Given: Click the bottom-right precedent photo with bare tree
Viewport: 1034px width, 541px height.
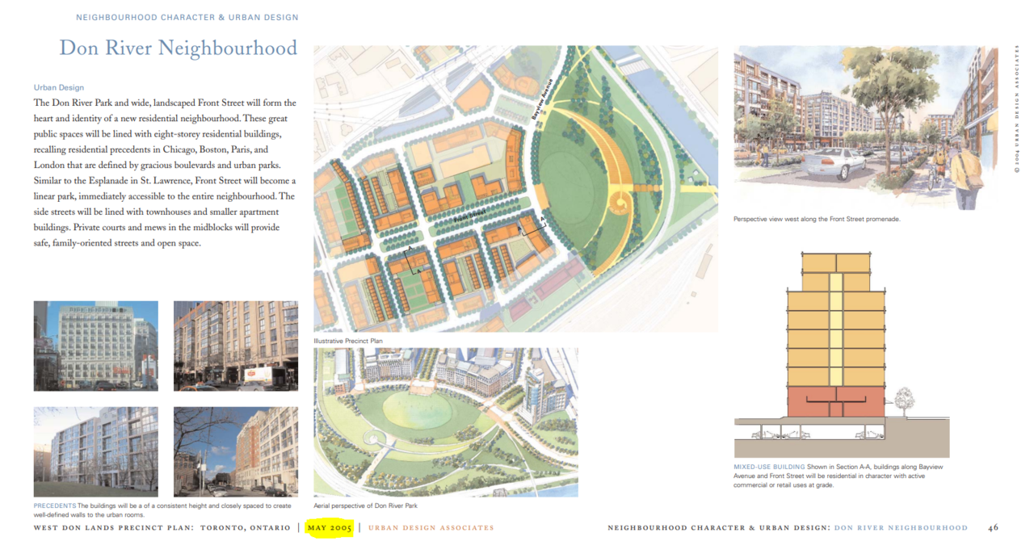Looking at the screenshot, I should (236, 451).
